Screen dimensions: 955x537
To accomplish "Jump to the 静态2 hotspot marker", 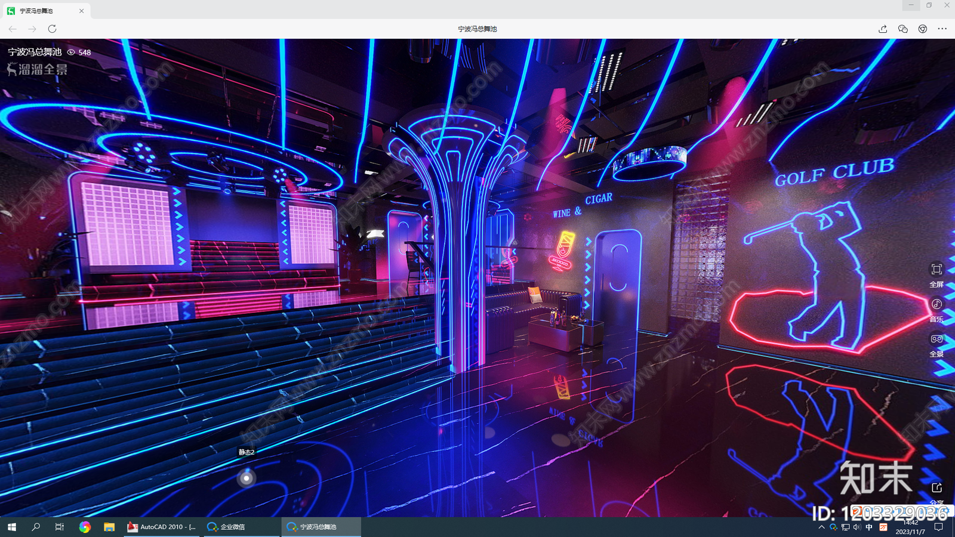I will pos(247,478).
